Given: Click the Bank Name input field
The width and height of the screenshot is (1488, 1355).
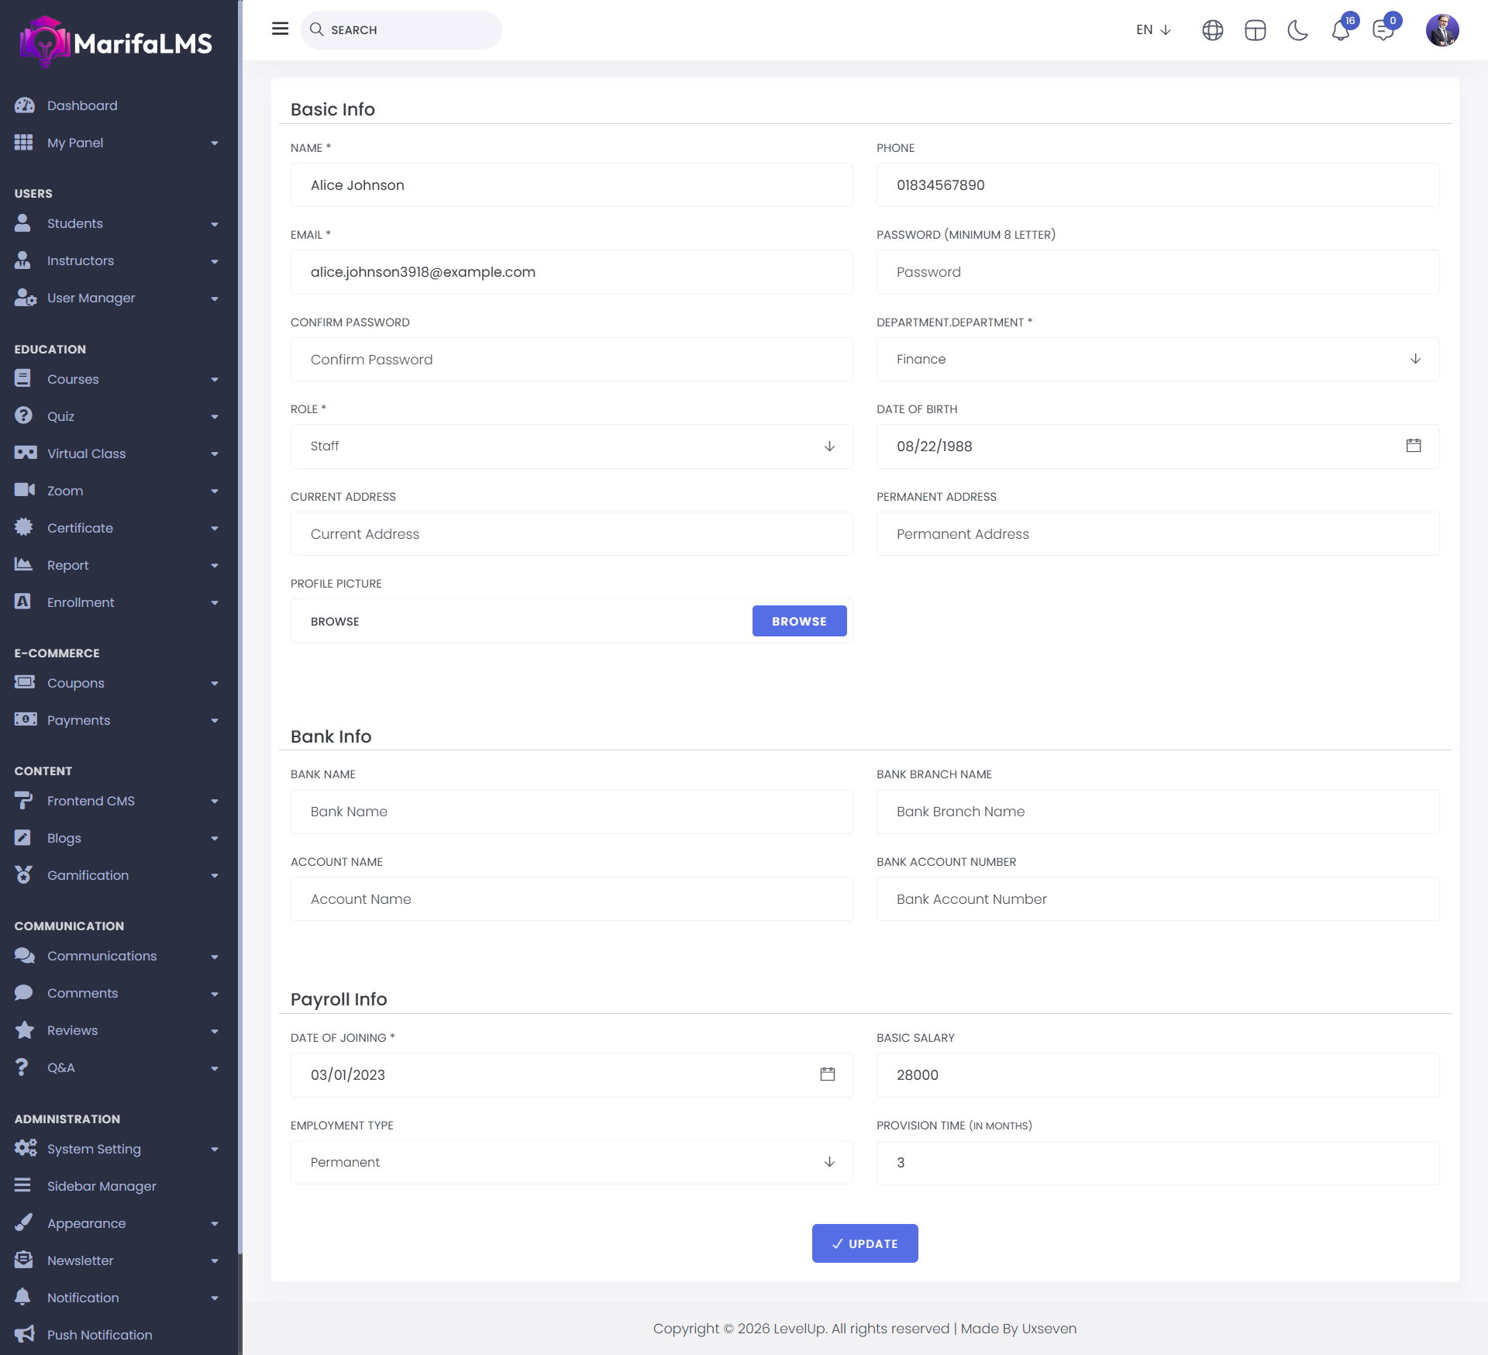Looking at the screenshot, I should tap(571, 812).
